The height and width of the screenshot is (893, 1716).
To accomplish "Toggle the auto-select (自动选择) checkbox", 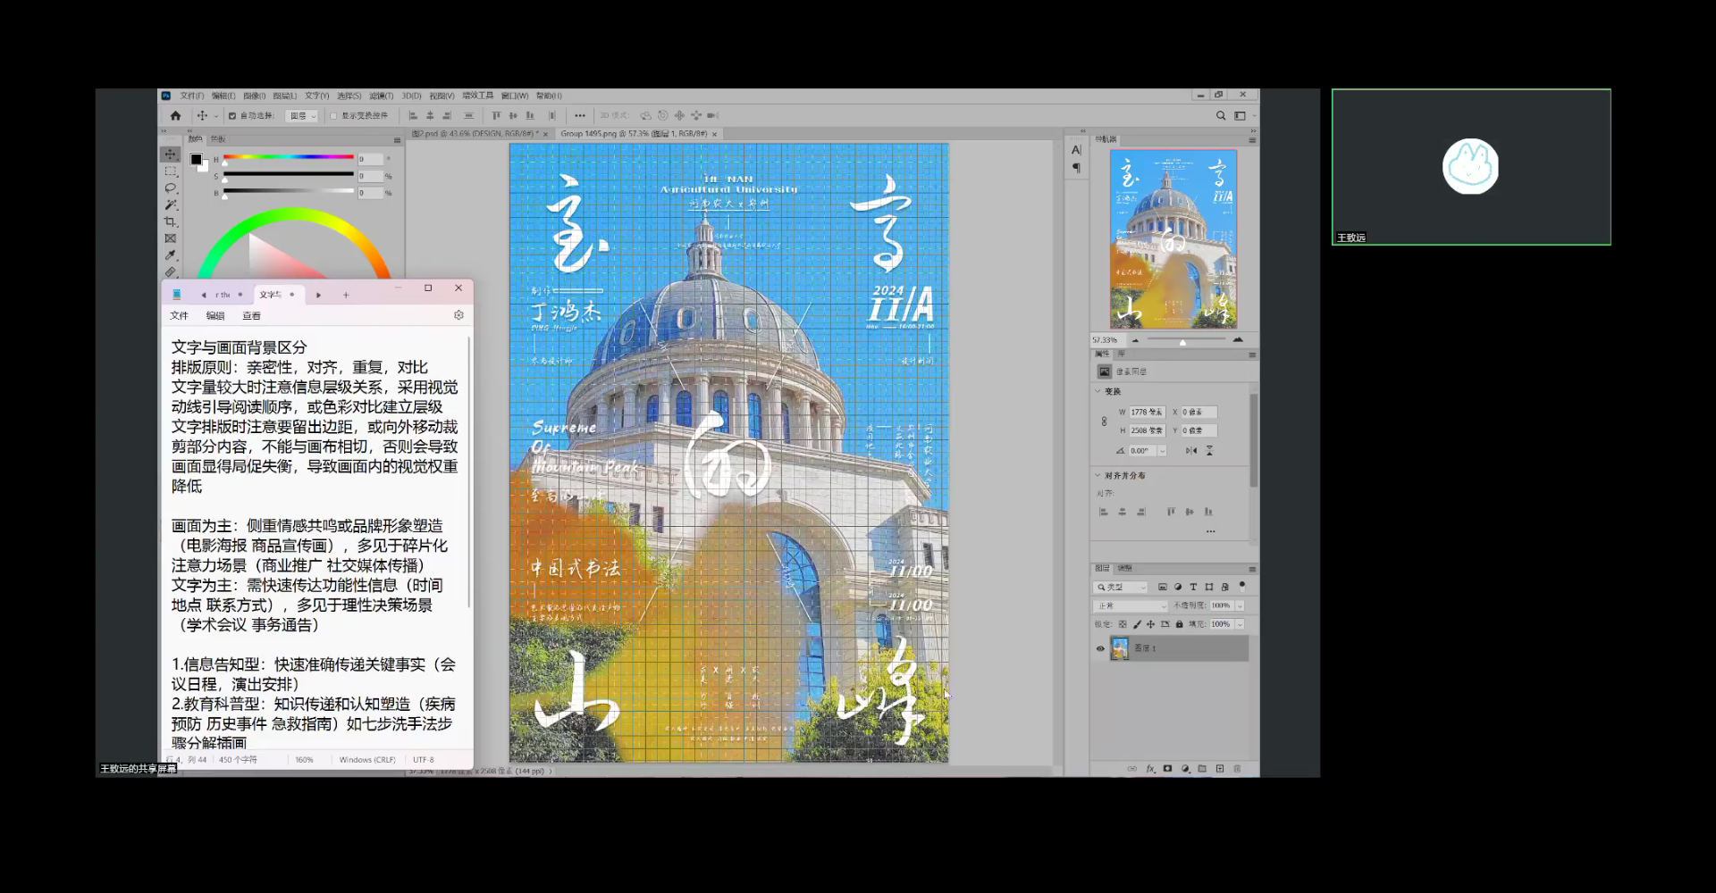I will [x=232, y=115].
